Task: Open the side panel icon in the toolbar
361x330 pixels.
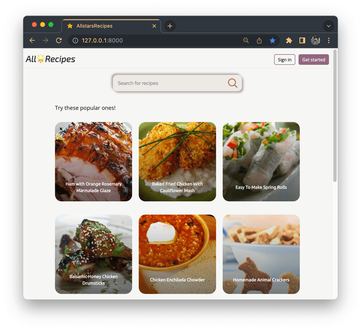Action: 302,40
